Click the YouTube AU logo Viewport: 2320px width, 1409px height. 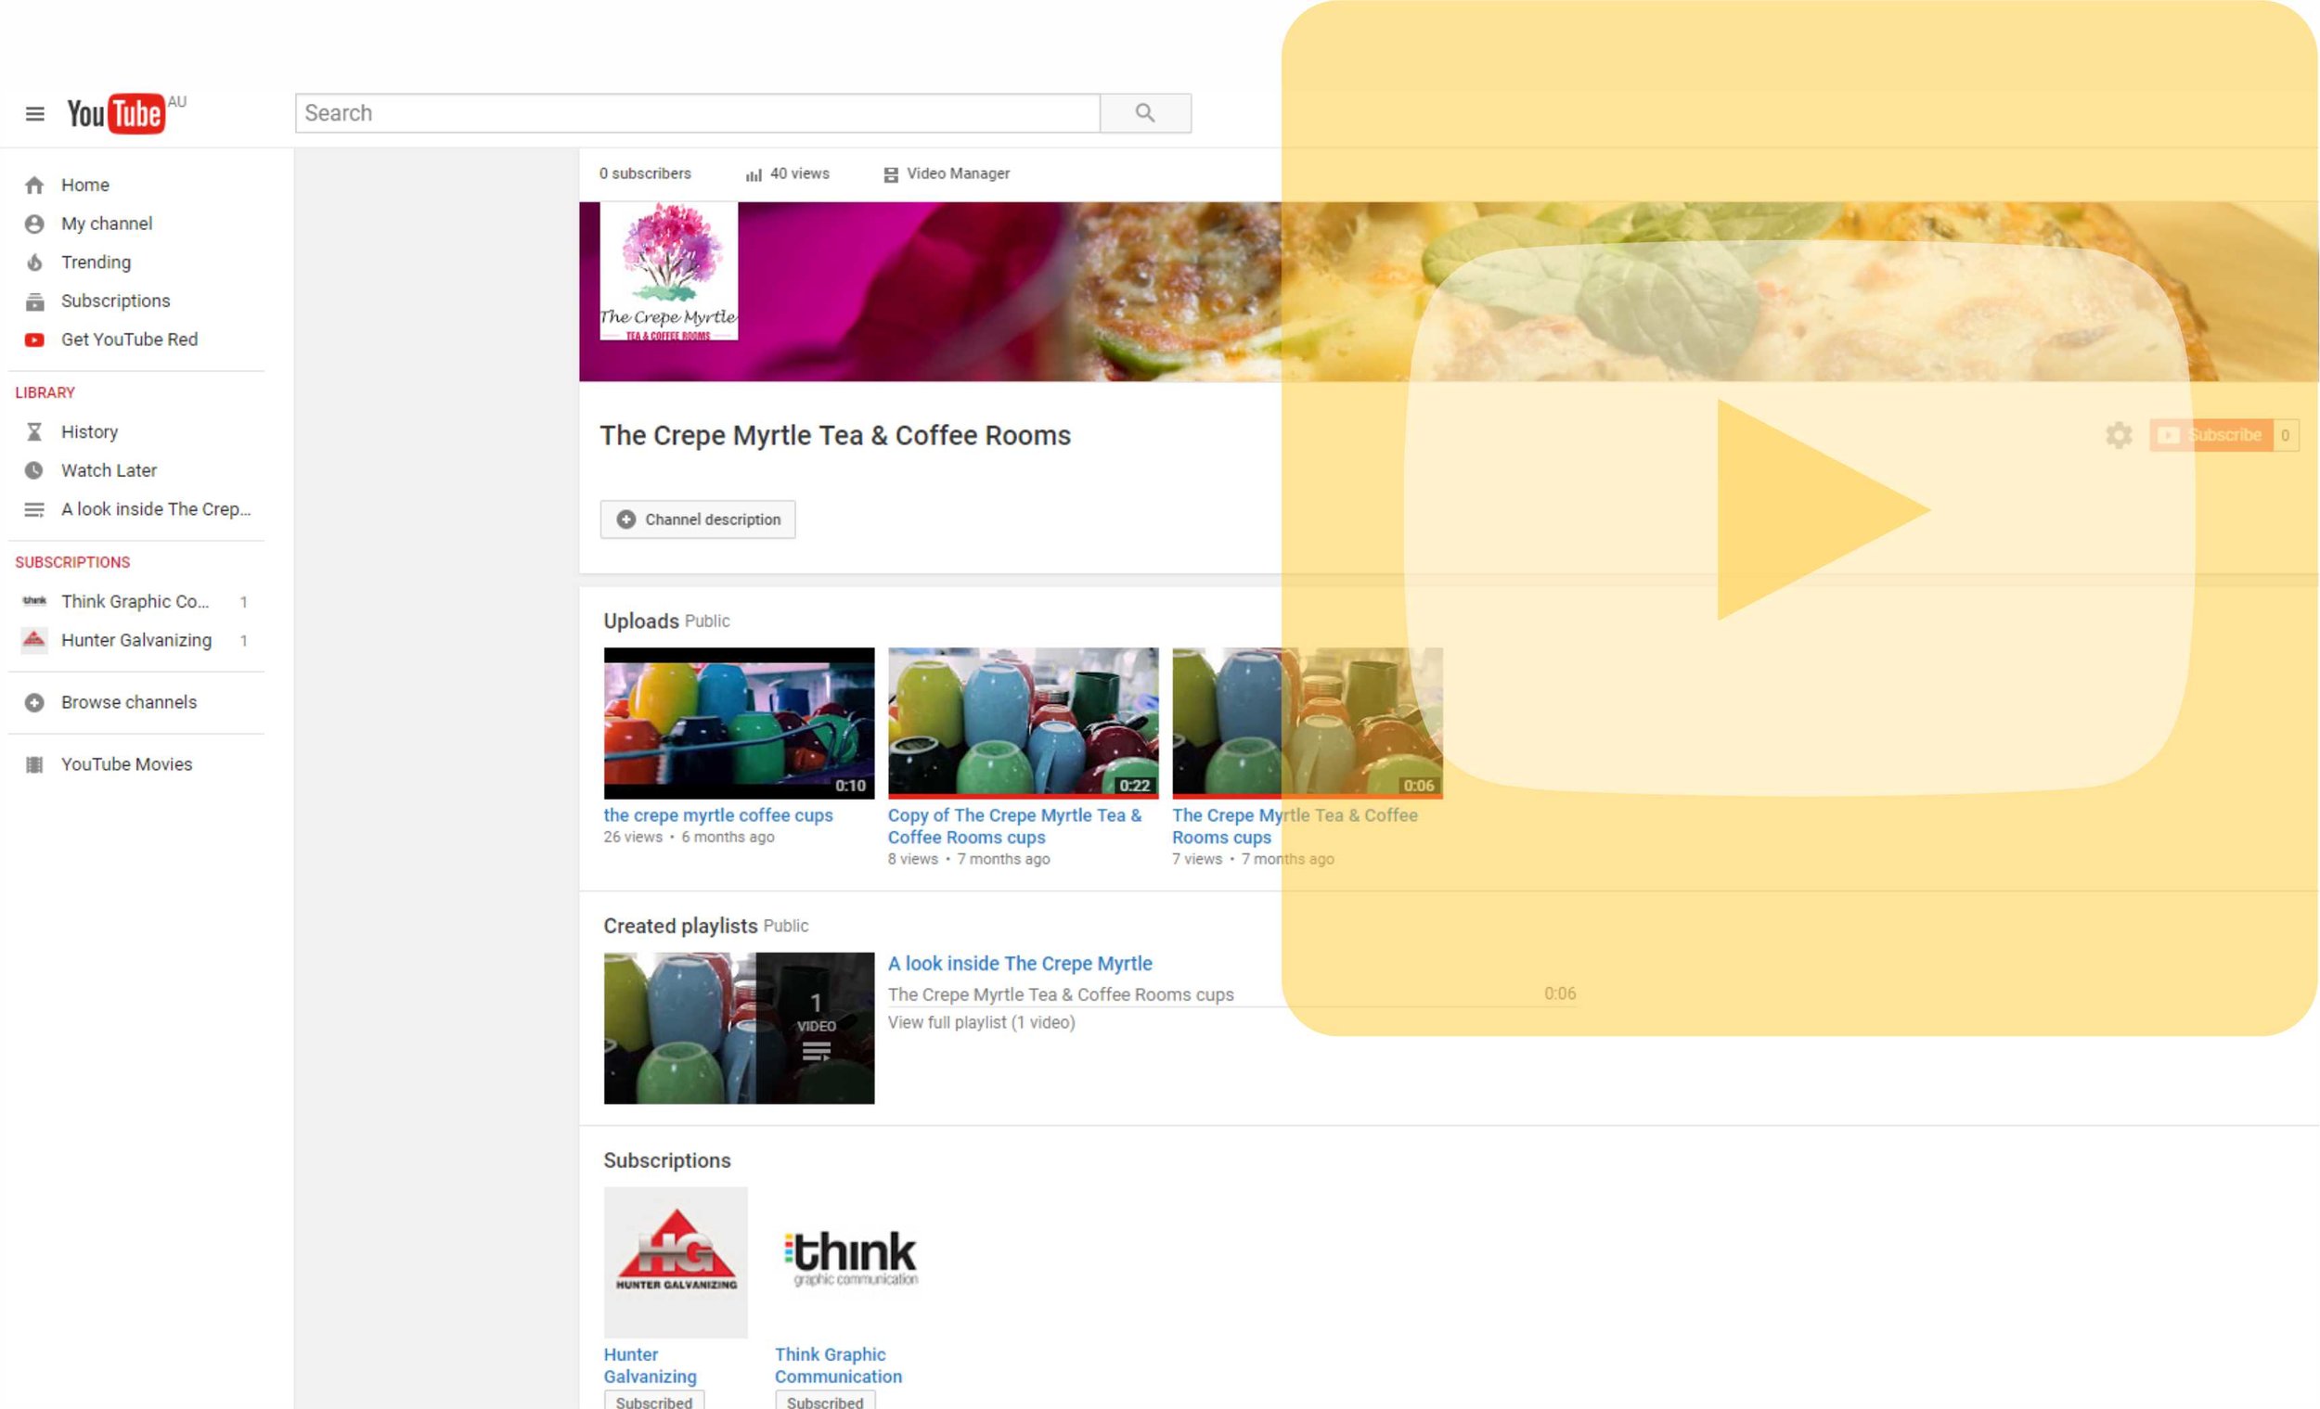(x=126, y=113)
